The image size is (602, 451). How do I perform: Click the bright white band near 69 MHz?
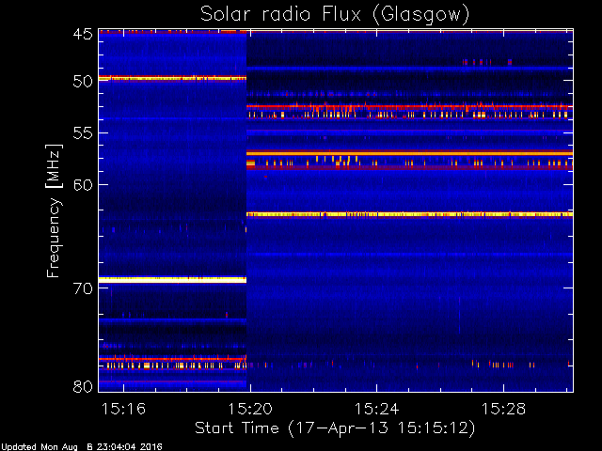click(x=172, y=280)
